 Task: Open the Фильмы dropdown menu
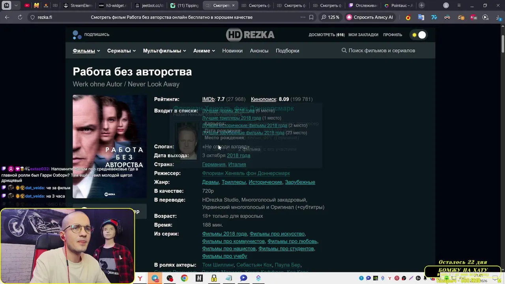click(86, 50)
